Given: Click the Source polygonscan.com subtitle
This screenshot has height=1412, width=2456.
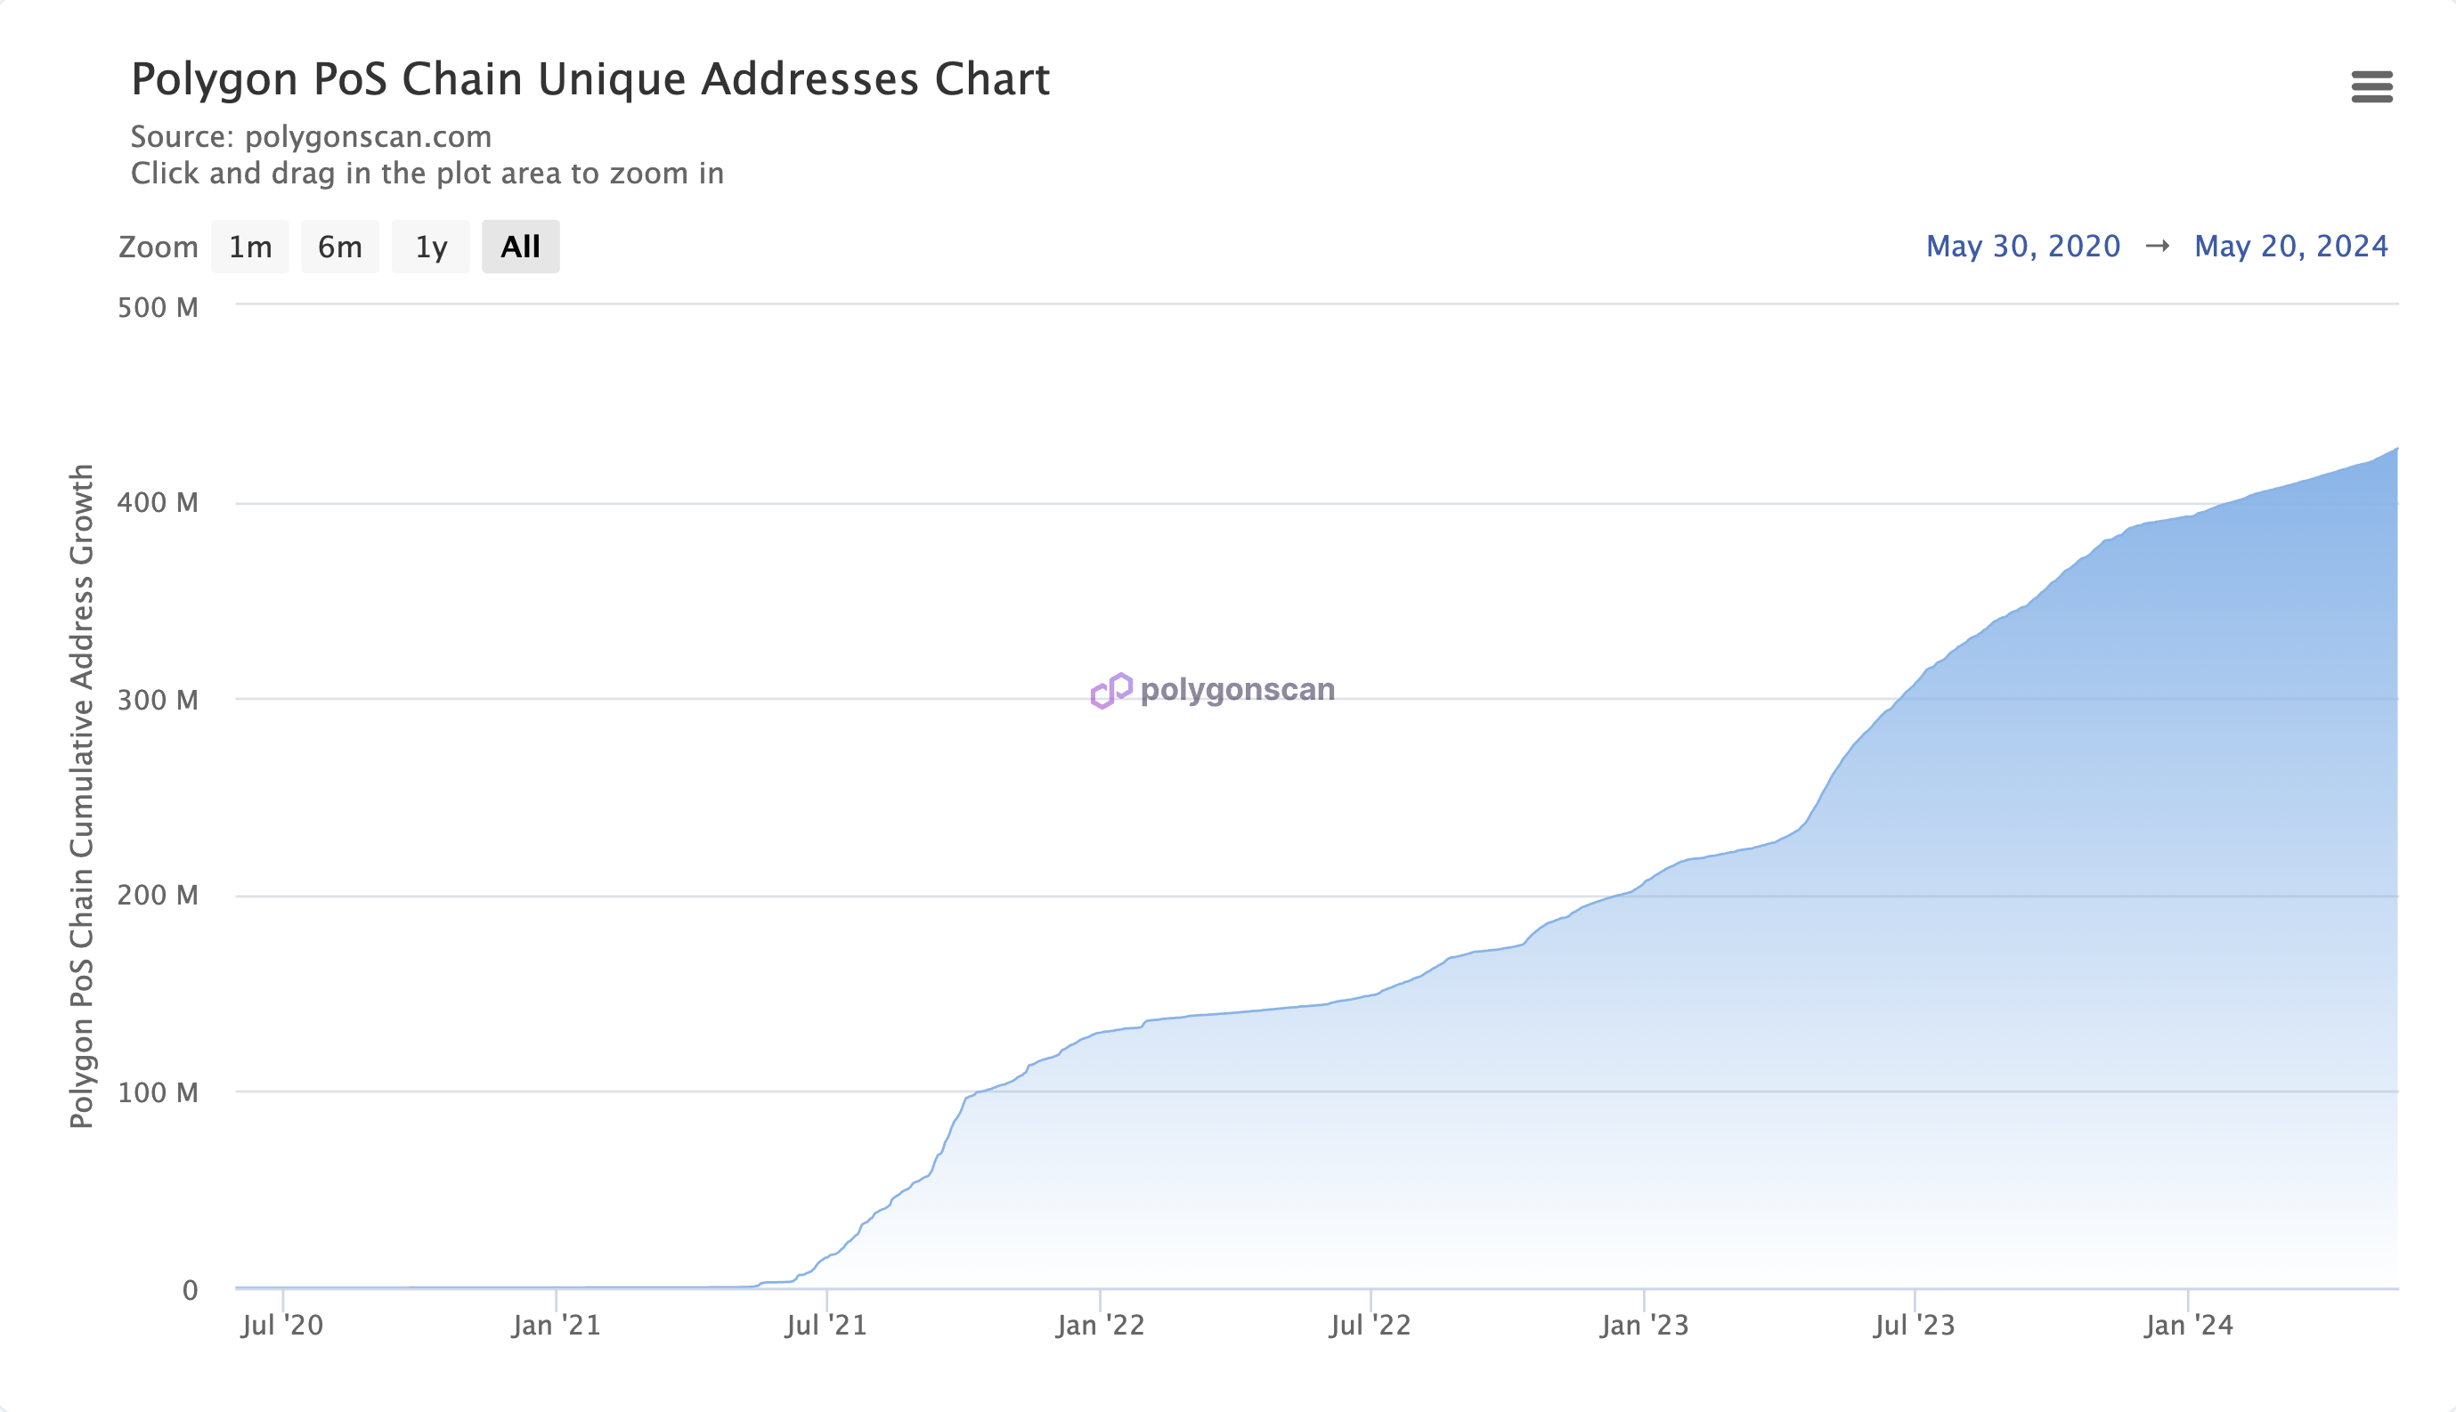Looking at the screenshot, I should pos(311,137).
